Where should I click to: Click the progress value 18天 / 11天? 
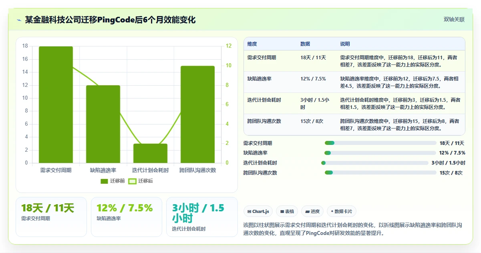(452, 143)
